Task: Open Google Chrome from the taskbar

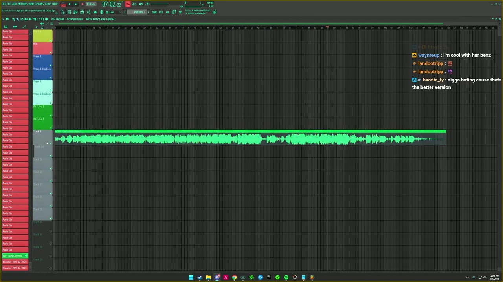Action: coord(234,277)
